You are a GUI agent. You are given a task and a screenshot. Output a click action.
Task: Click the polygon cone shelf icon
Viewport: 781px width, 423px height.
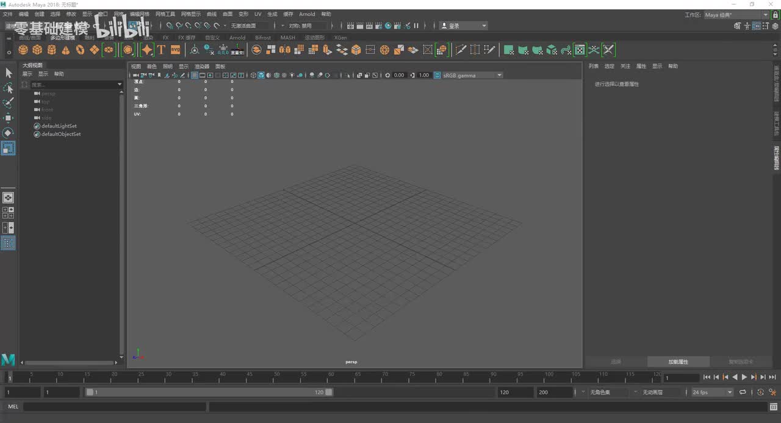[66, 50]
